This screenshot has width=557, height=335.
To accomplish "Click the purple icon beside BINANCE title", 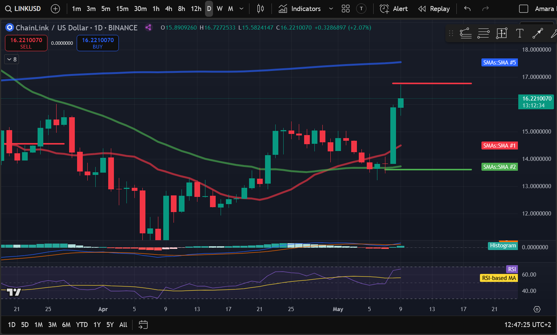I will [x=148, y=27].
